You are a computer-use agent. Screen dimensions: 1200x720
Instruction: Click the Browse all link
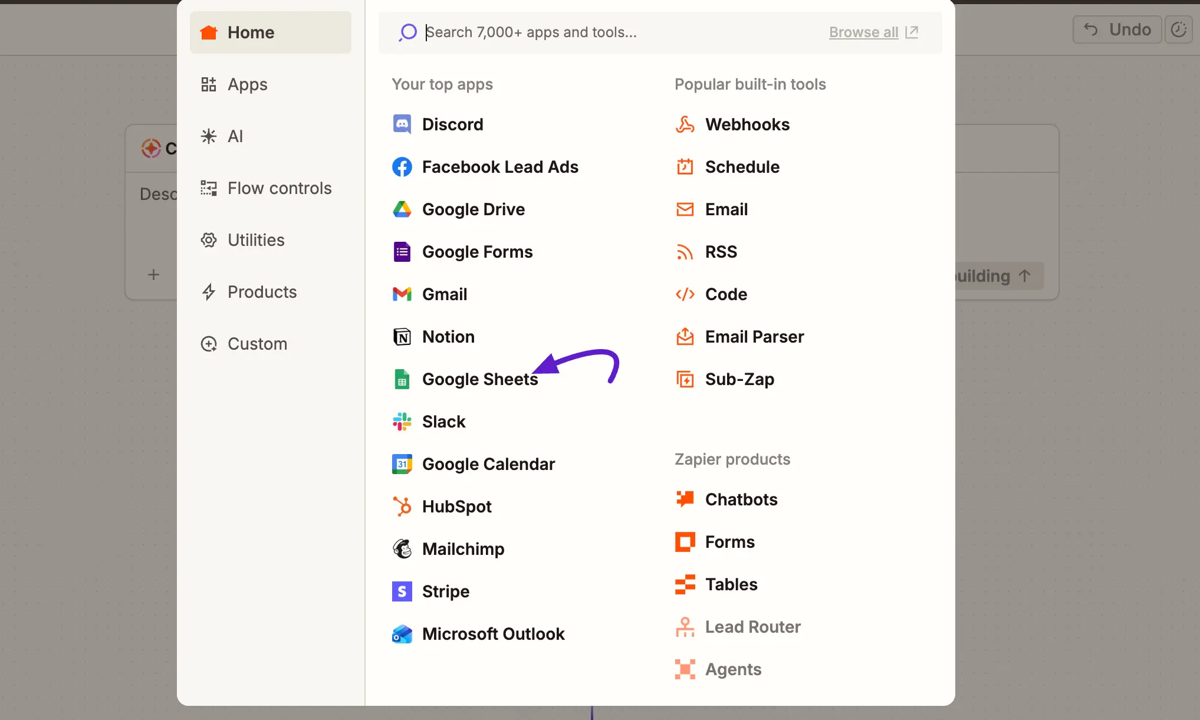[x=863, y=32]
